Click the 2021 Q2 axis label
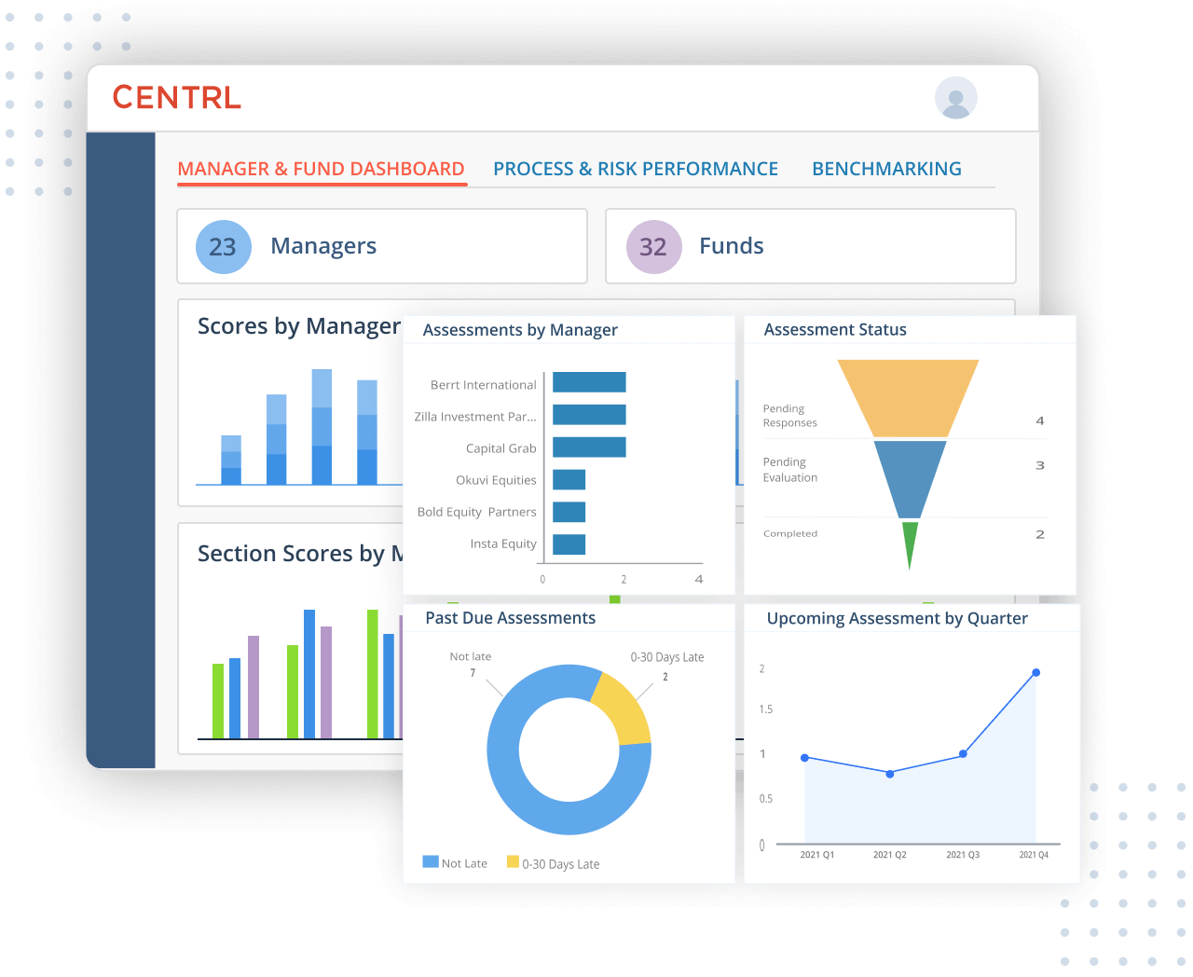Screen dimensions: 1193x977 (x=890, y=855)
